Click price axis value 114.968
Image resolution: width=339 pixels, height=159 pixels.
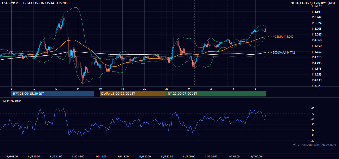(x=316, y=40)
